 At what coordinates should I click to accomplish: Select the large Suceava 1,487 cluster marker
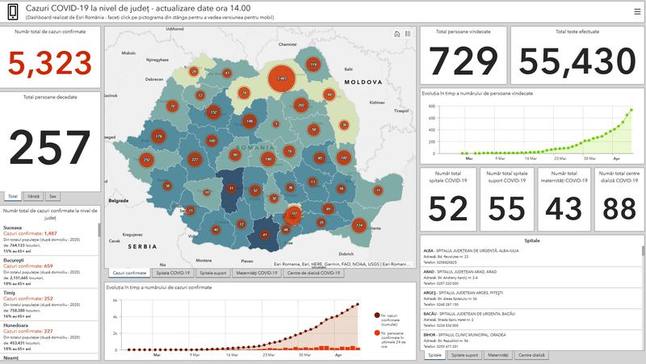pos(282,78)
